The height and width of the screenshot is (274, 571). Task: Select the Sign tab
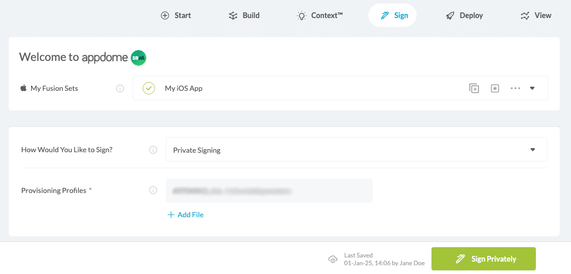pyautogui.click(x=394, y=15)
